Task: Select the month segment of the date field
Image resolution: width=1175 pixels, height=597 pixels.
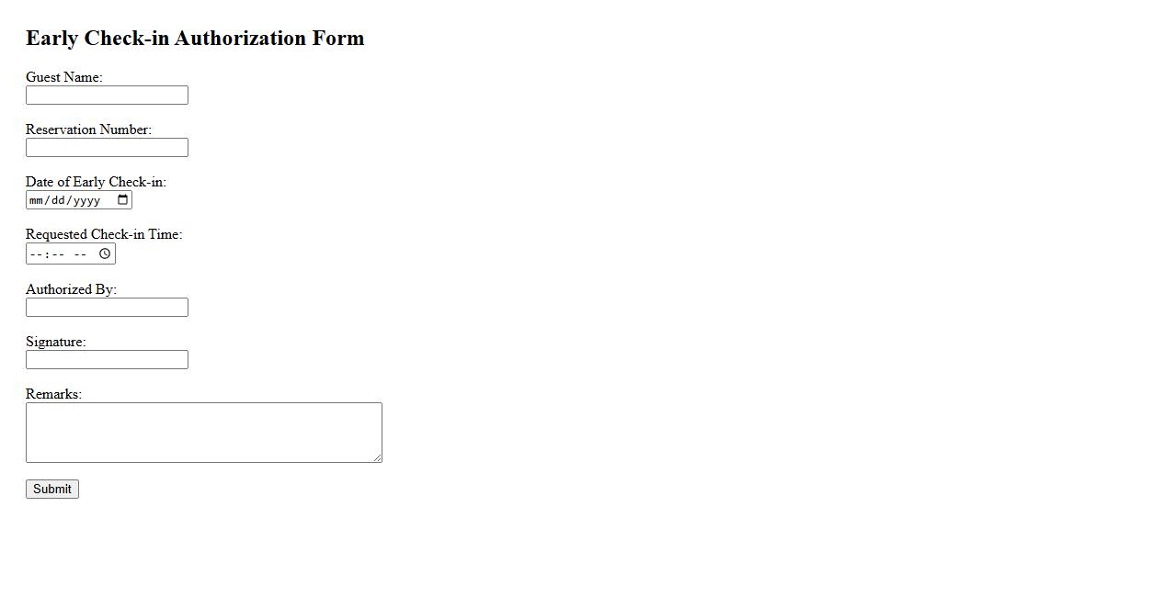Action: [36, 200]
